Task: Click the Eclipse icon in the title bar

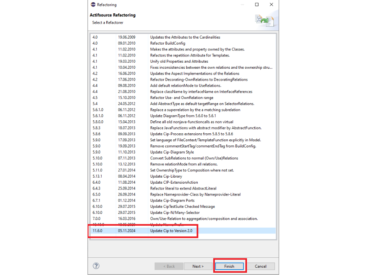Action: (x=93, y=5)
